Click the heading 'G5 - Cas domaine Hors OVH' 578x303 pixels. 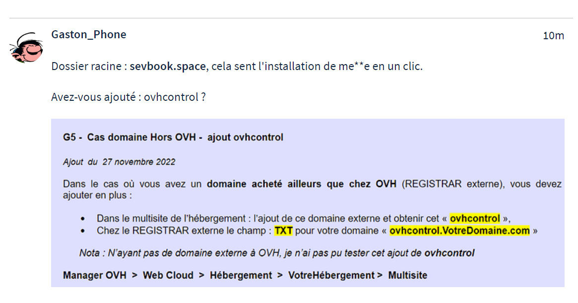pyautogui.click(x=173, y=137)
